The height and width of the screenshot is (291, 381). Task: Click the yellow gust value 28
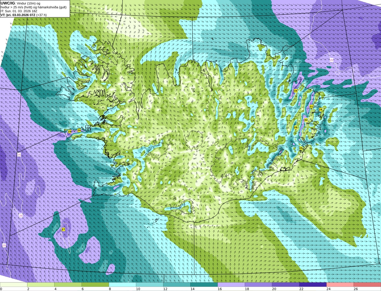(321, 109)
